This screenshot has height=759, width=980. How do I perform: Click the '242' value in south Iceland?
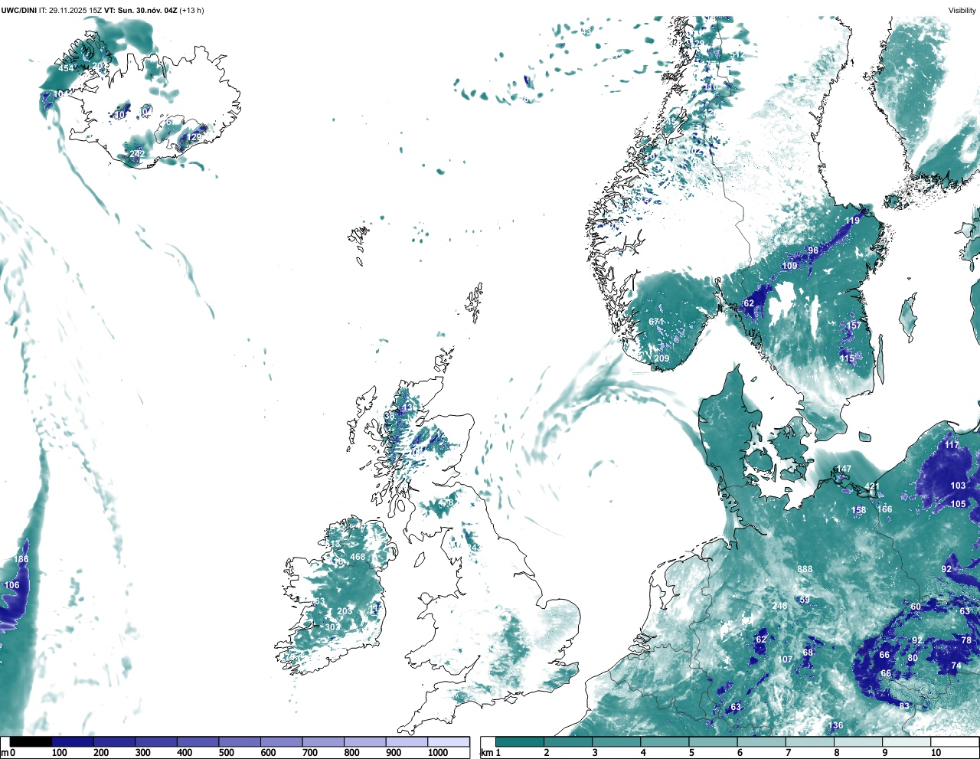tap(137, 154)
